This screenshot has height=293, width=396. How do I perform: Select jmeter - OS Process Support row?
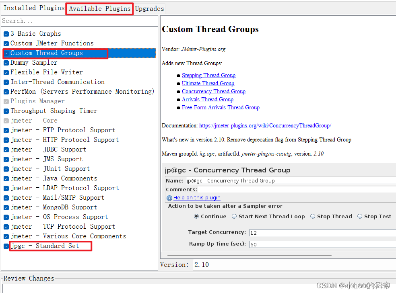coord(79,217)
